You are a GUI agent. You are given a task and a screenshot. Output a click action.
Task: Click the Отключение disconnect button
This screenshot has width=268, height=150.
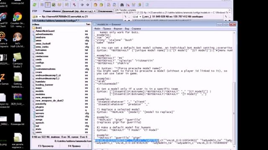(105, 11)
